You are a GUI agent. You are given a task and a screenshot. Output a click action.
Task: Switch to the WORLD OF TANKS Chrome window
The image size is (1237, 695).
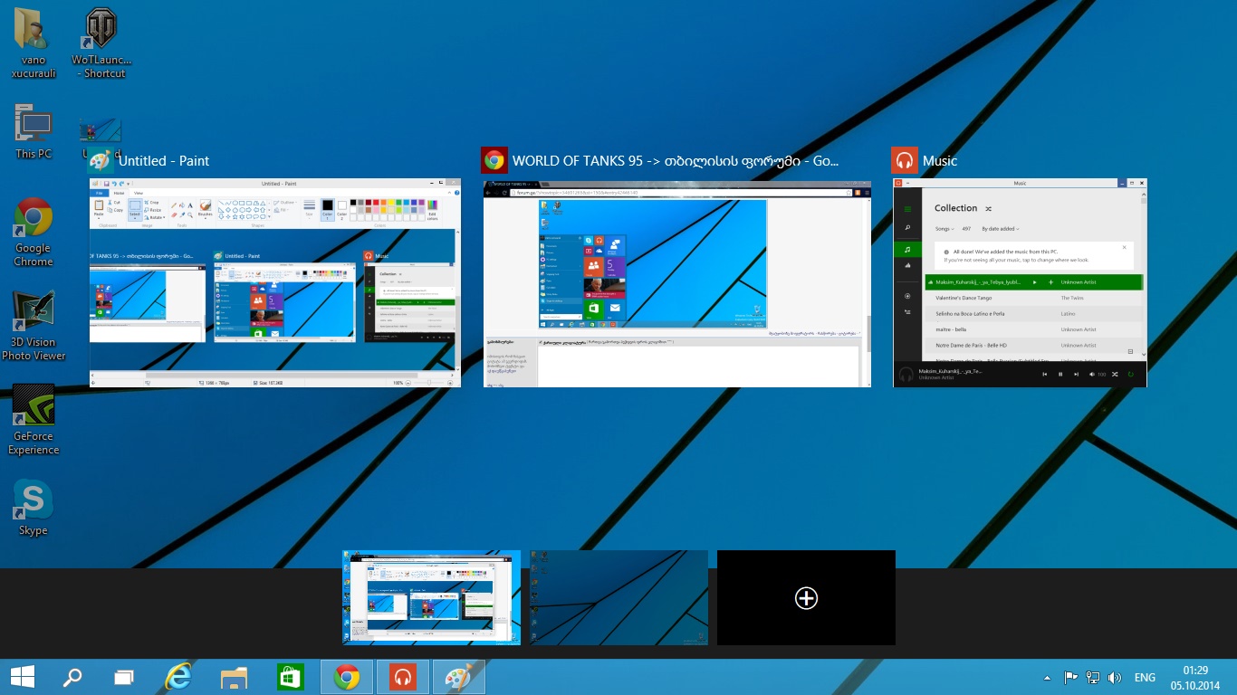[676, 282]
